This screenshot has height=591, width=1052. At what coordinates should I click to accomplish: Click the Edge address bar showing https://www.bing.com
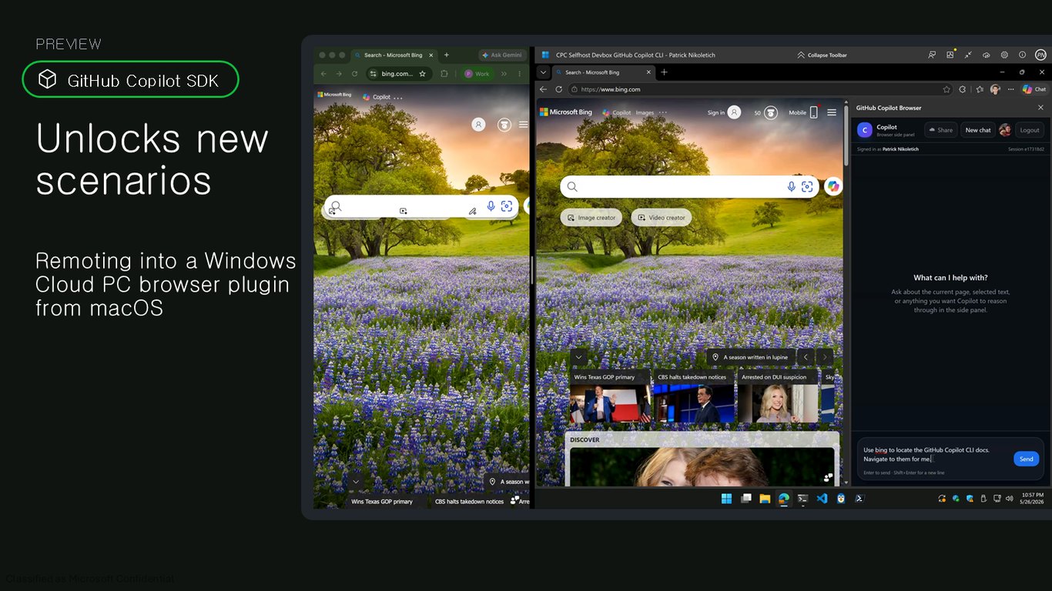point(760,89)
